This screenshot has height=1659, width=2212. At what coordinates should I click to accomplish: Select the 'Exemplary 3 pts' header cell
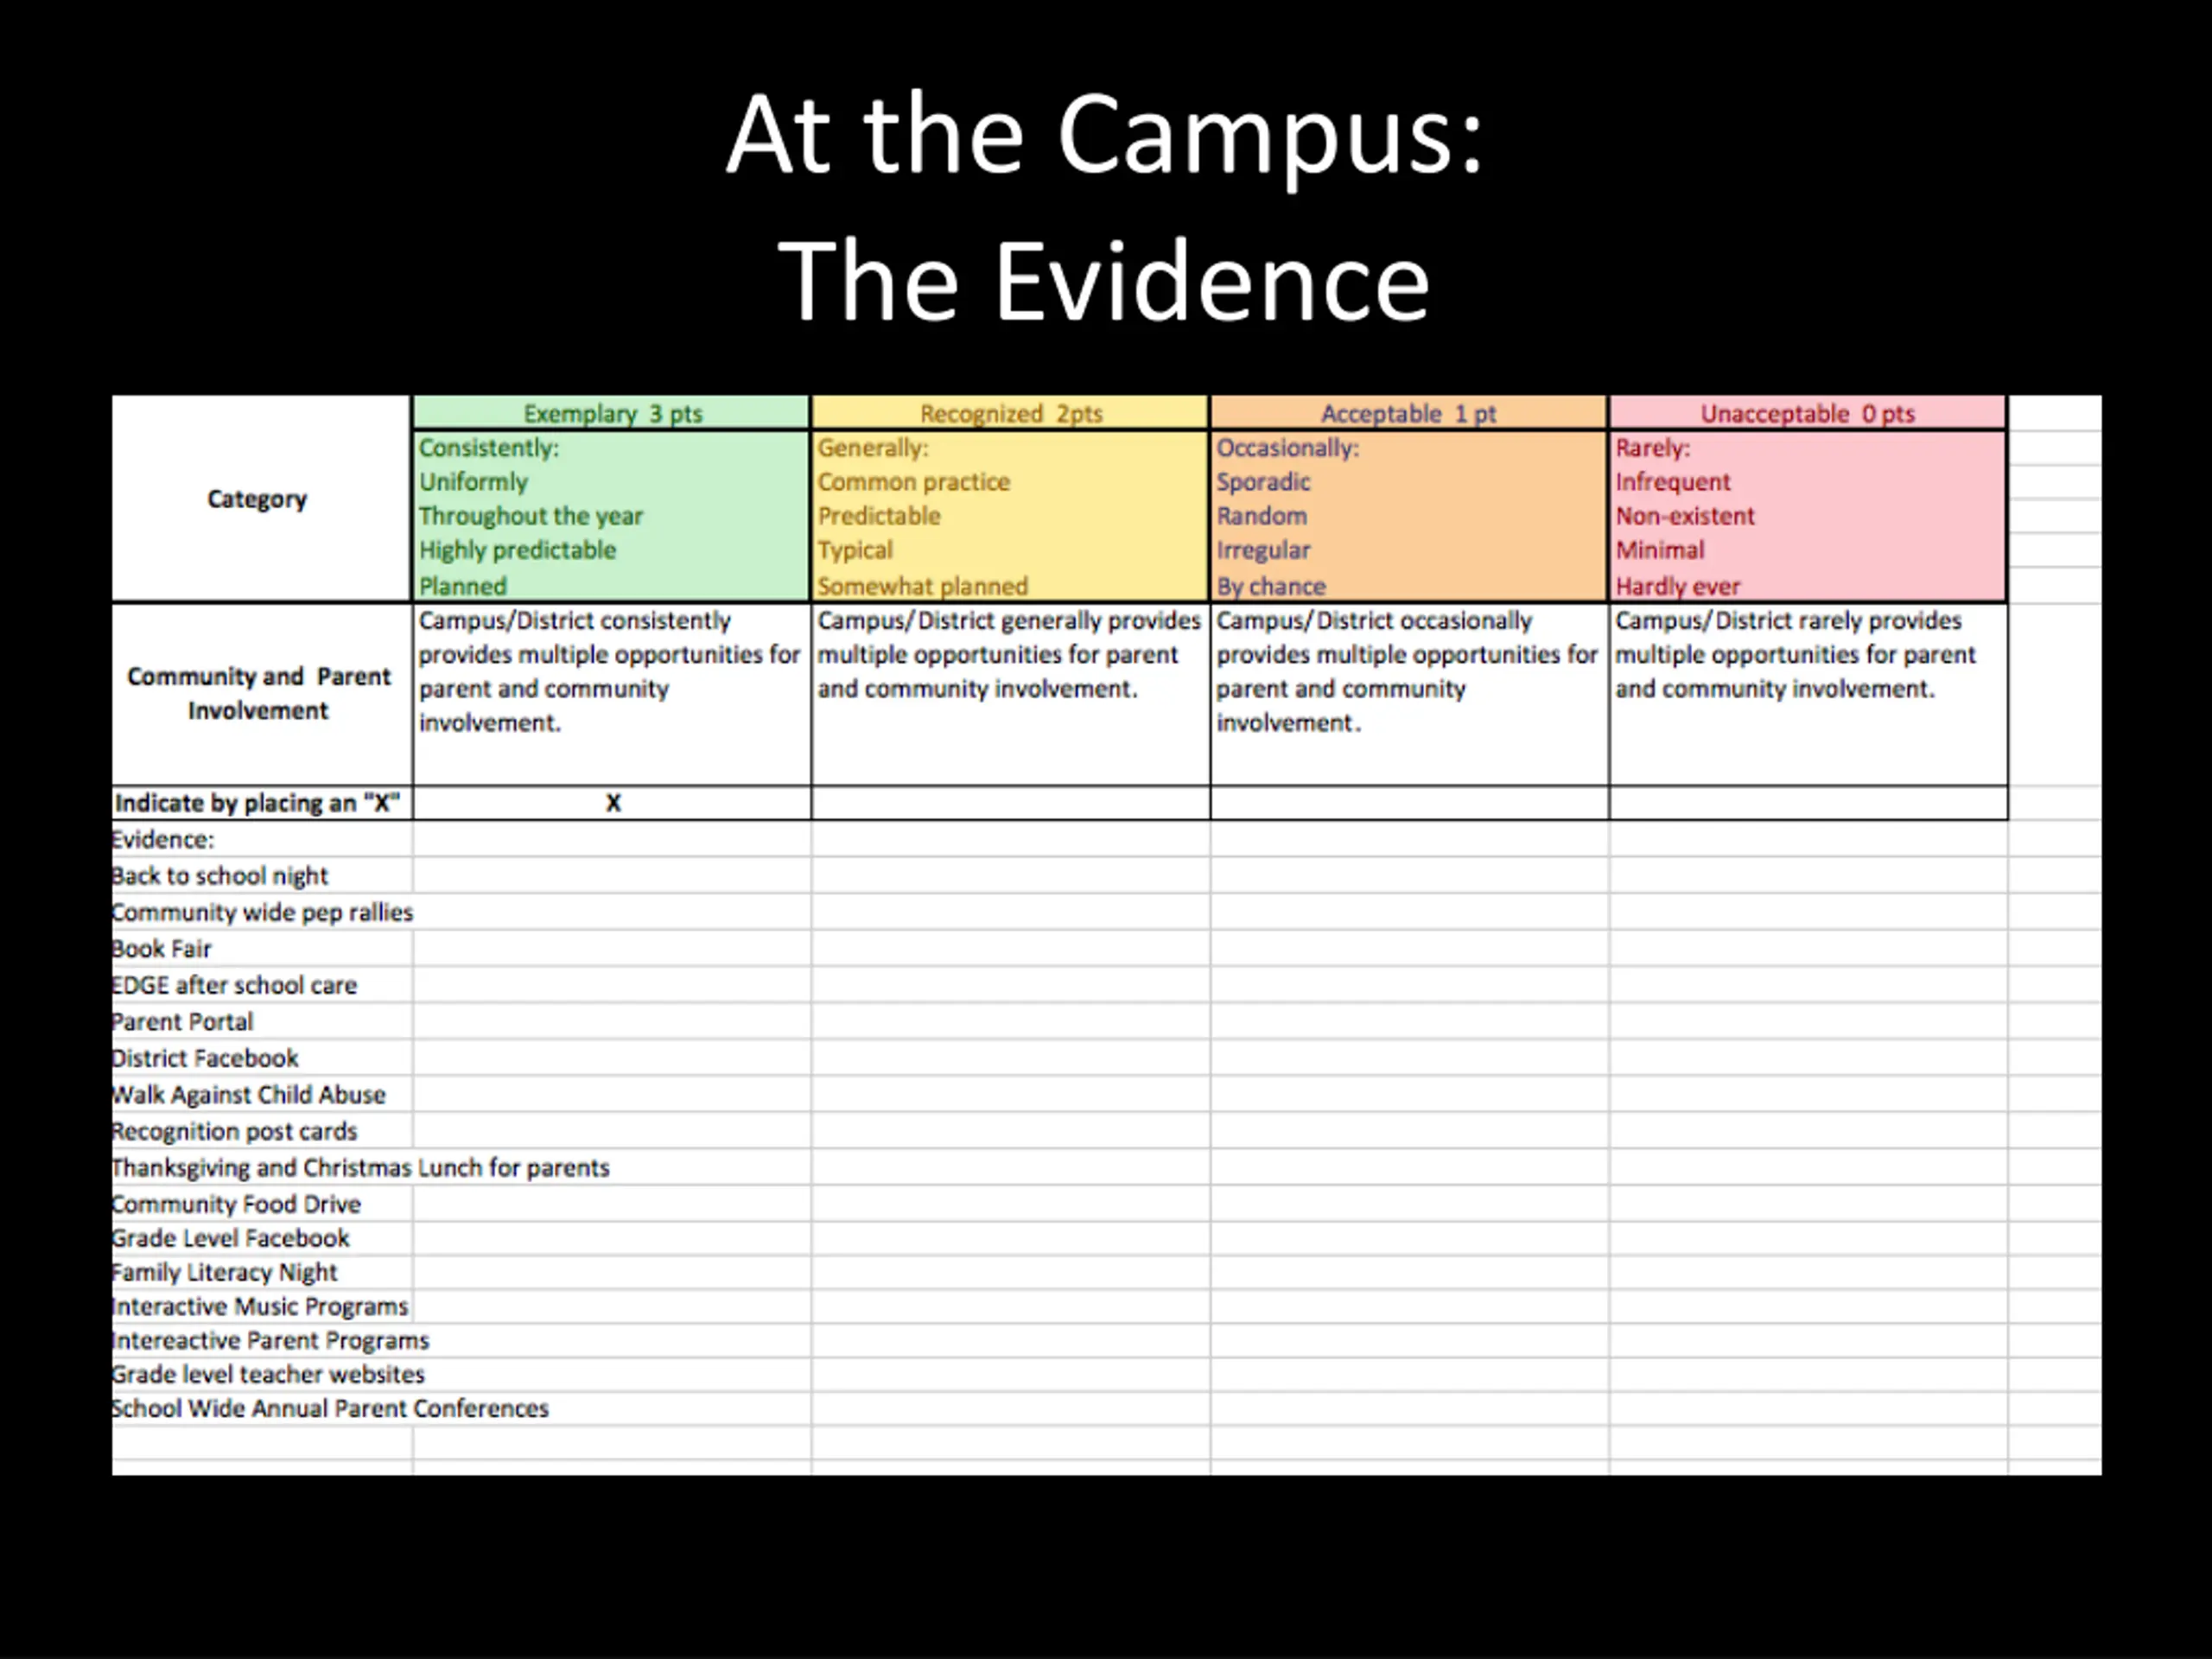point(611,413)
